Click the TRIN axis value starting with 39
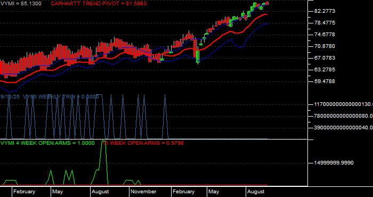 click(344, 128)
